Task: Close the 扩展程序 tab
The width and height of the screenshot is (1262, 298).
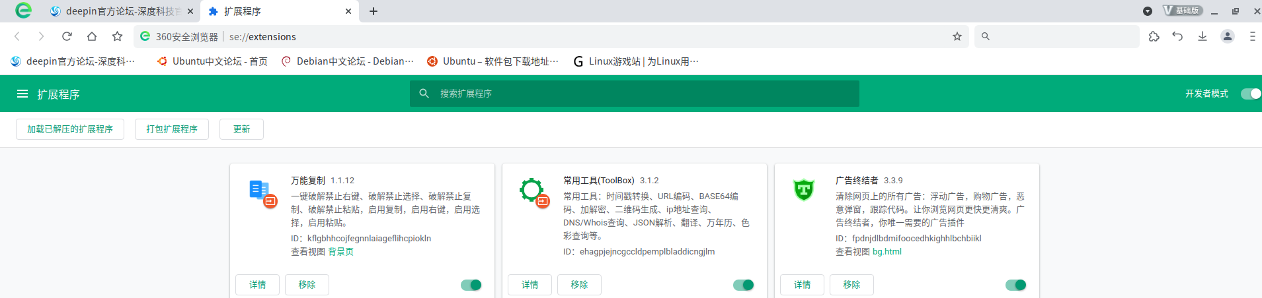Action: click(348, 11)
